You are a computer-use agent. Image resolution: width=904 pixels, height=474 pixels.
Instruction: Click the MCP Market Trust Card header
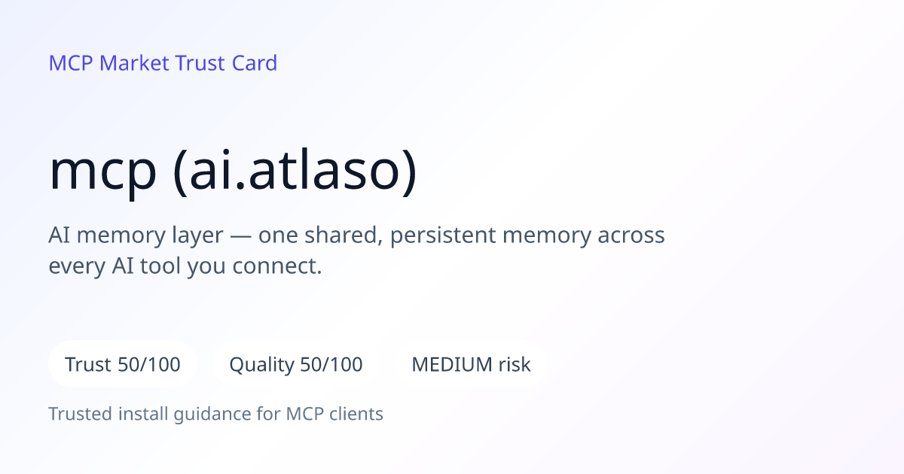[x=163, y=63]
